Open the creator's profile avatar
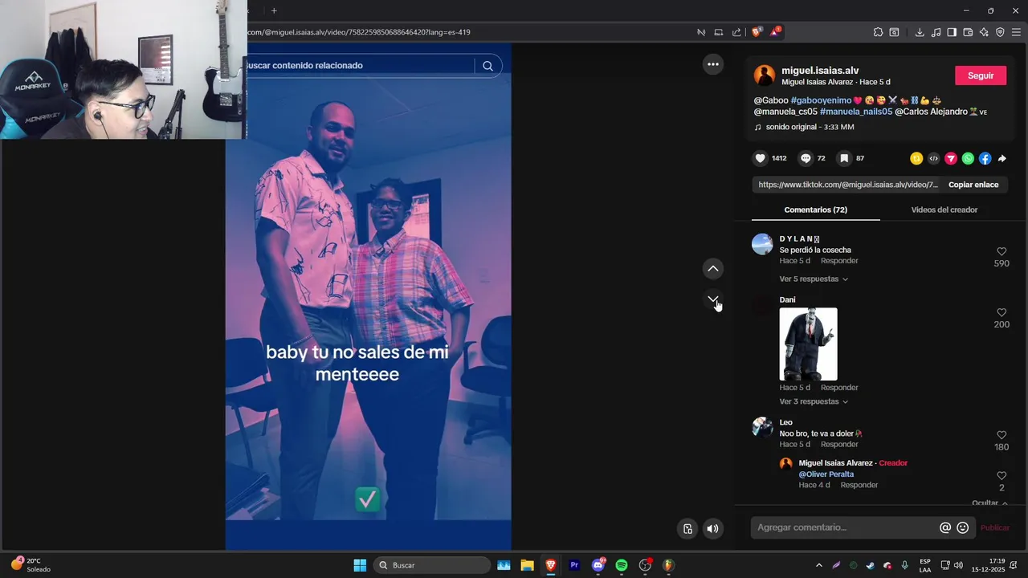 point(765,75)
